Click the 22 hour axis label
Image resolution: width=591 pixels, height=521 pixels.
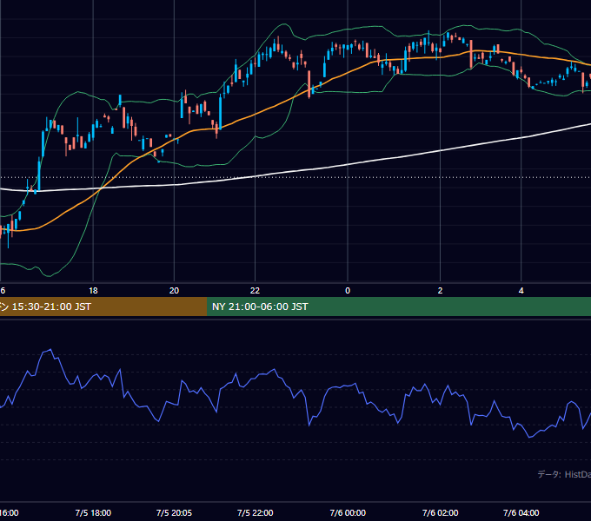(x=256, y=291)
